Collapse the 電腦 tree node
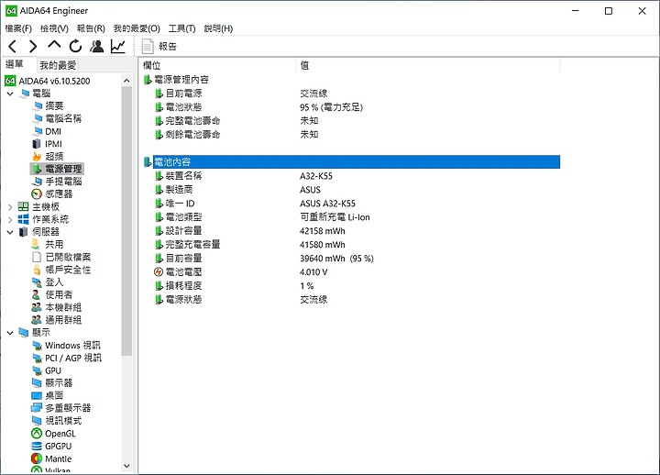The image size is (660, 475). click(x=10, y=94)
